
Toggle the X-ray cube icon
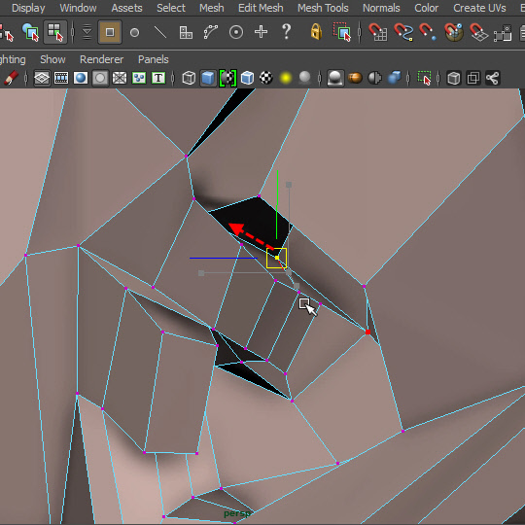click(x=454, y=79)
